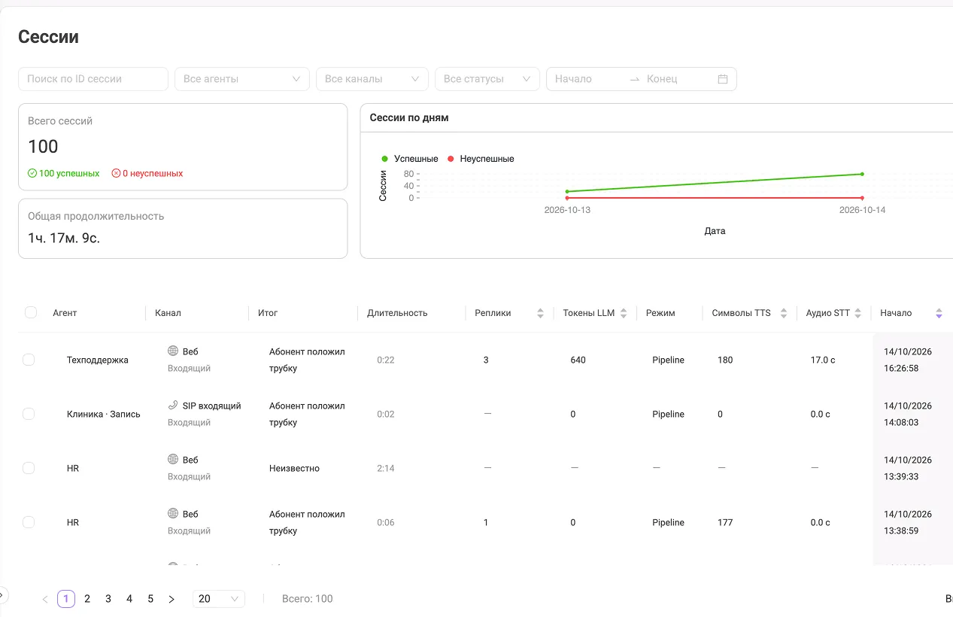
Task: Open the Все статусы dropdown
Action: pyautogui.click(x=487, y=79)
